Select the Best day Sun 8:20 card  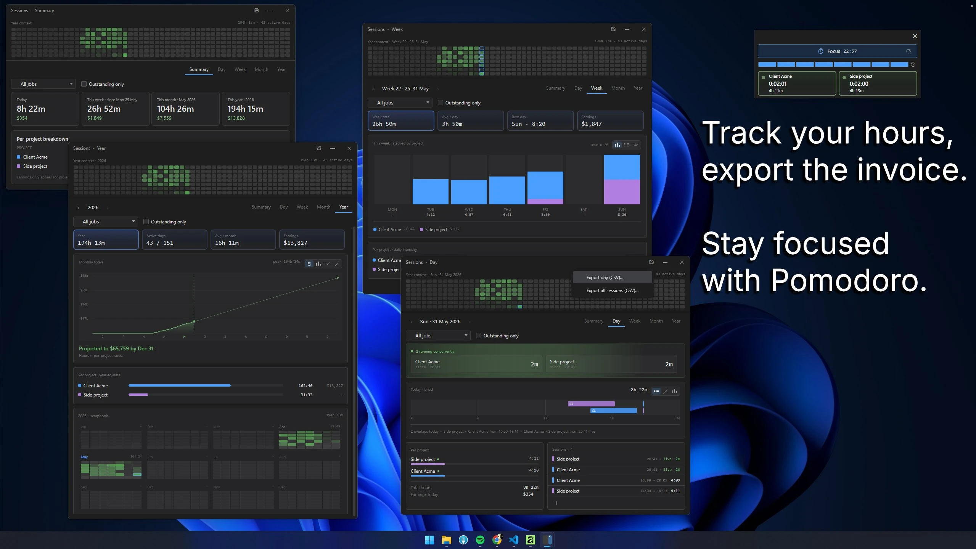pyautogui.click(x=540, y=120)
